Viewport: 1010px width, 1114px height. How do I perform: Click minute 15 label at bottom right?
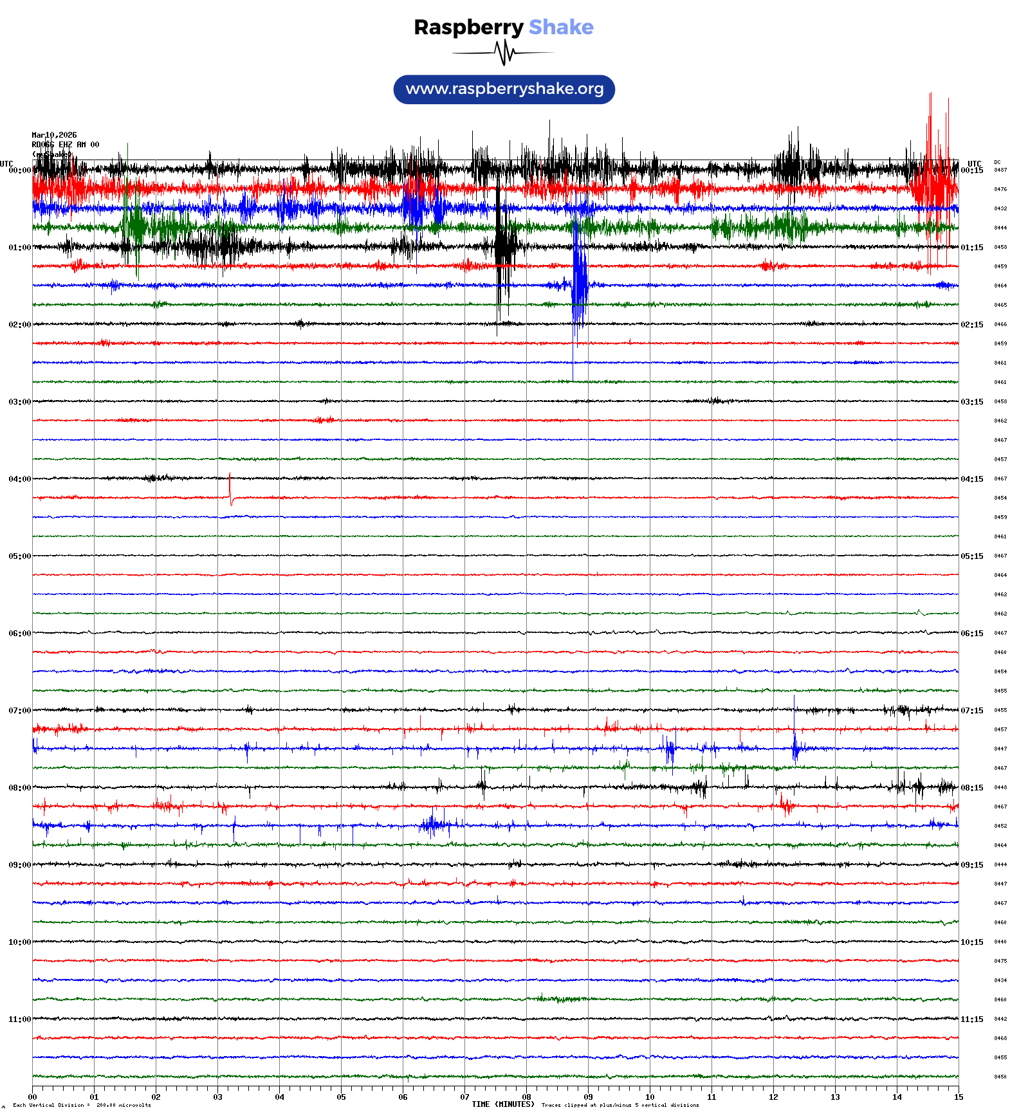tap(958, 1097)
